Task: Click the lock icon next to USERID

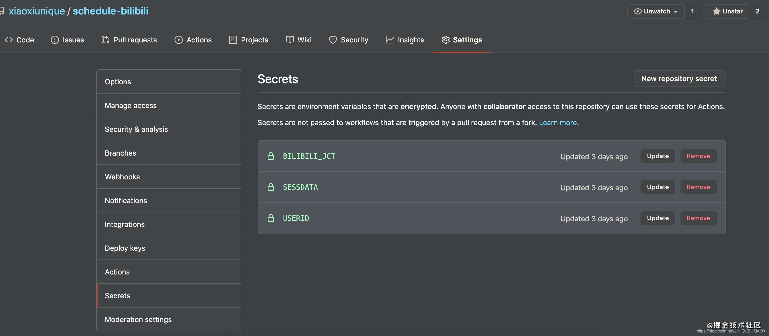Action: (x=271, y=218)
